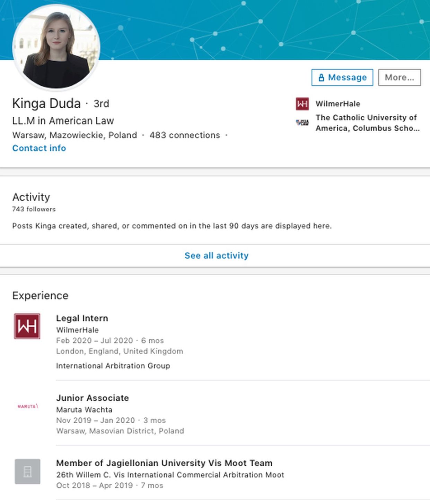The height and width of the screenshot is (500, 430).
Task: Click Maruta Wachta company logo
Action: click(27, 406)
